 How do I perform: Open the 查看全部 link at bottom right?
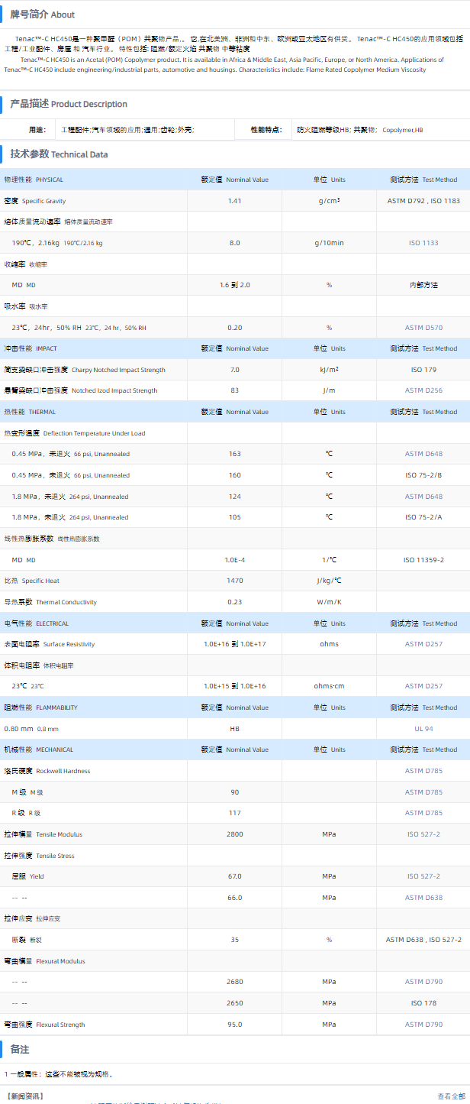[x=451, y=1096]
